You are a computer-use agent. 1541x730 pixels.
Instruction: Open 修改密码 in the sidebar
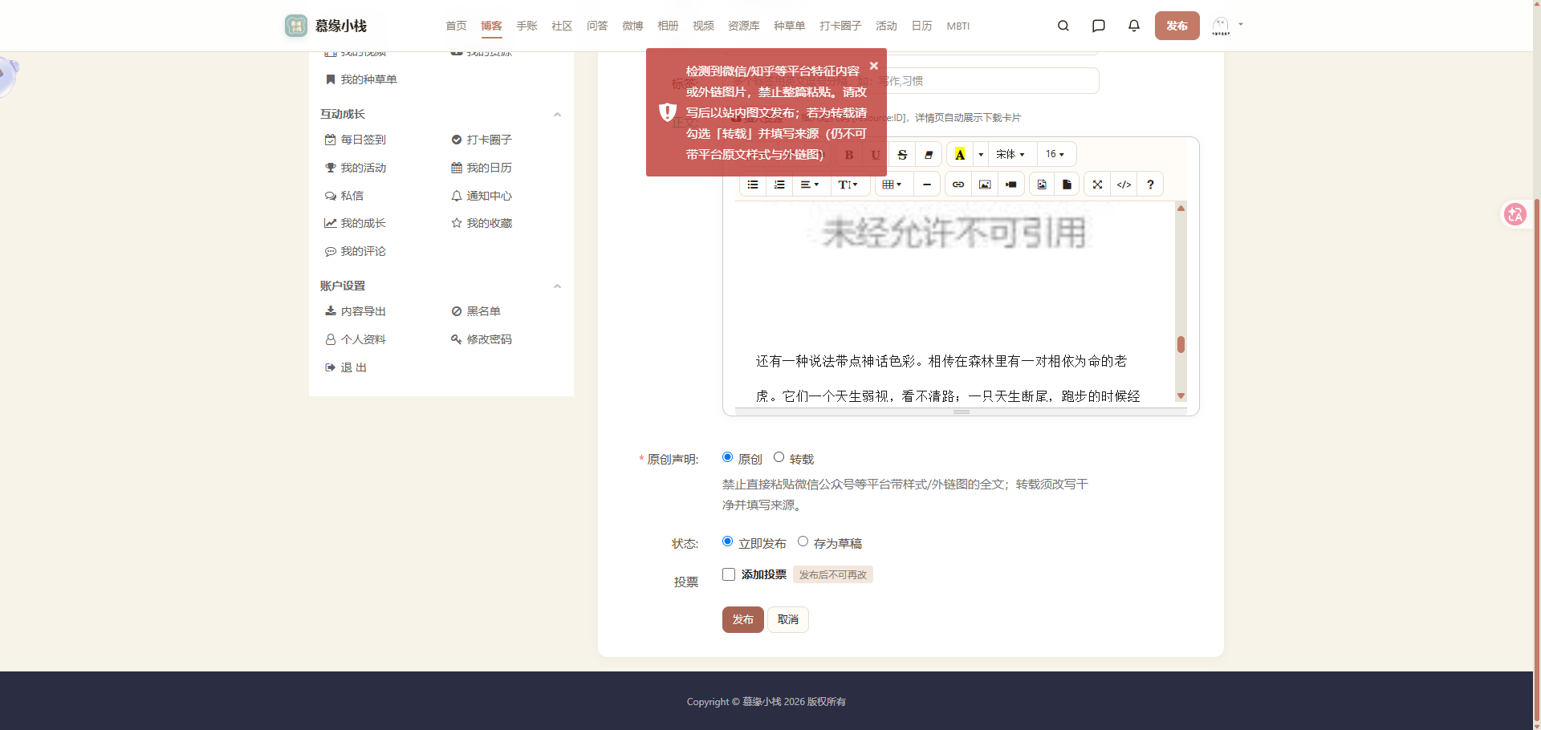pos(481,339)
